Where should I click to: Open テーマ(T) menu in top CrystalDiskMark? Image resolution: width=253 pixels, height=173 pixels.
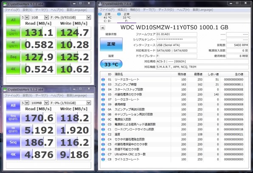42,10
